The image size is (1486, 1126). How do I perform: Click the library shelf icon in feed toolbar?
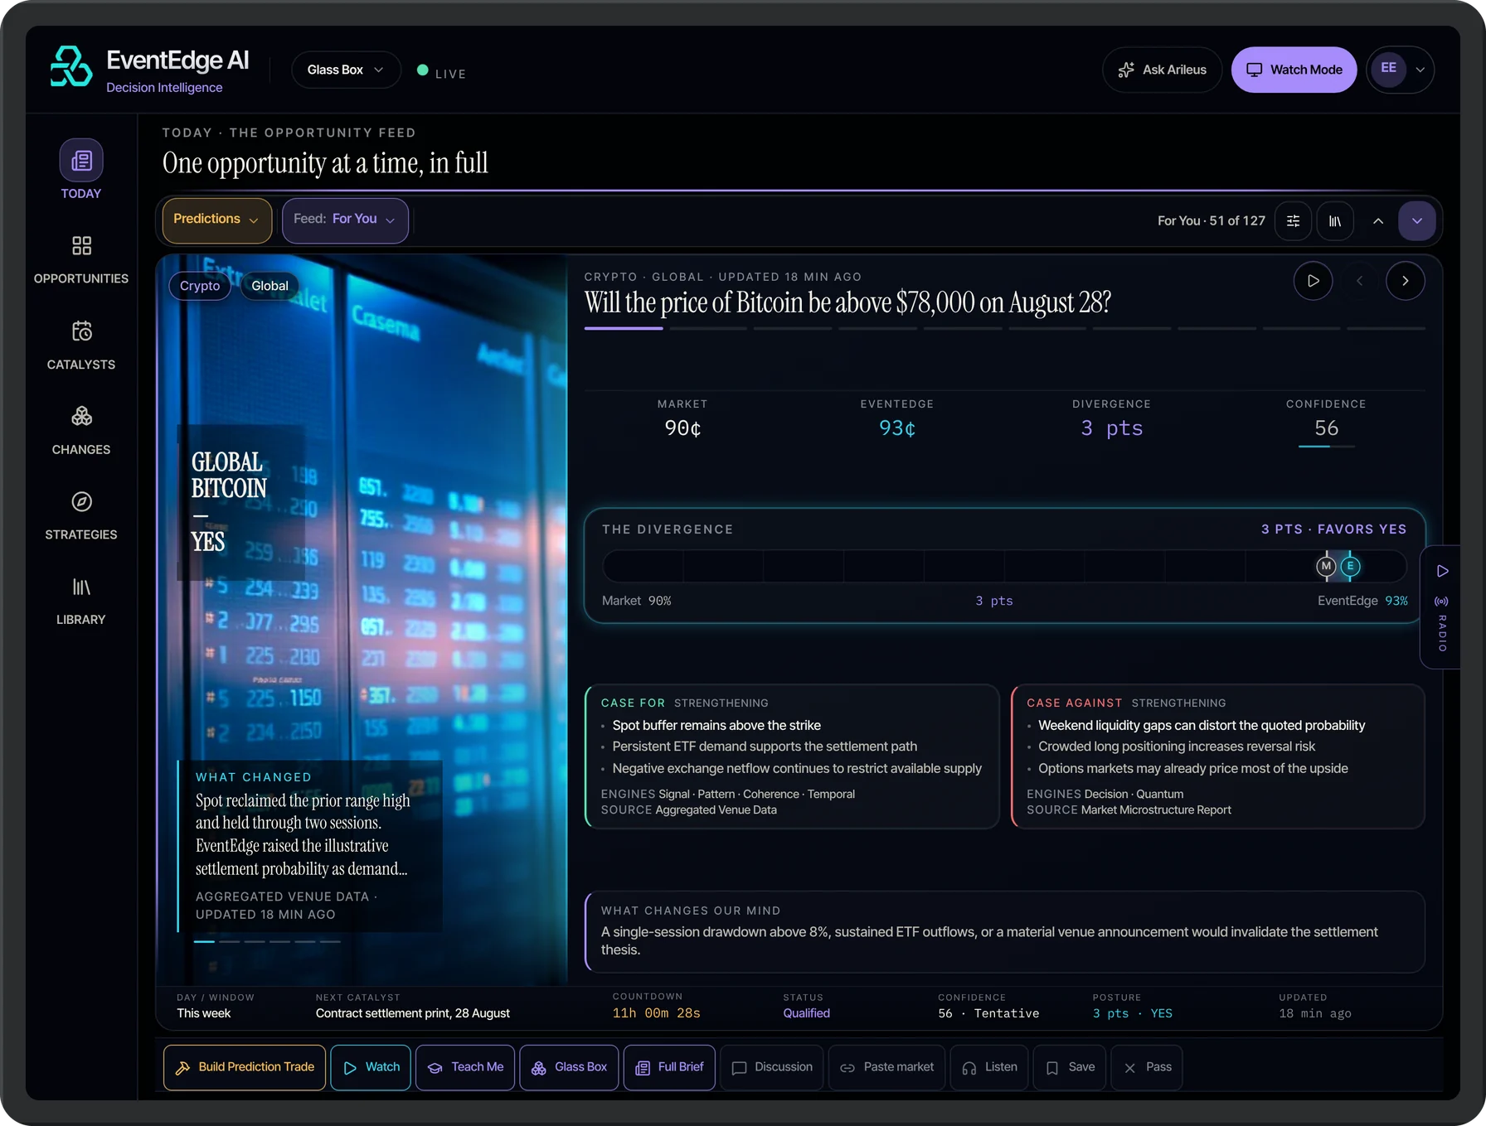coord(1335,221)
